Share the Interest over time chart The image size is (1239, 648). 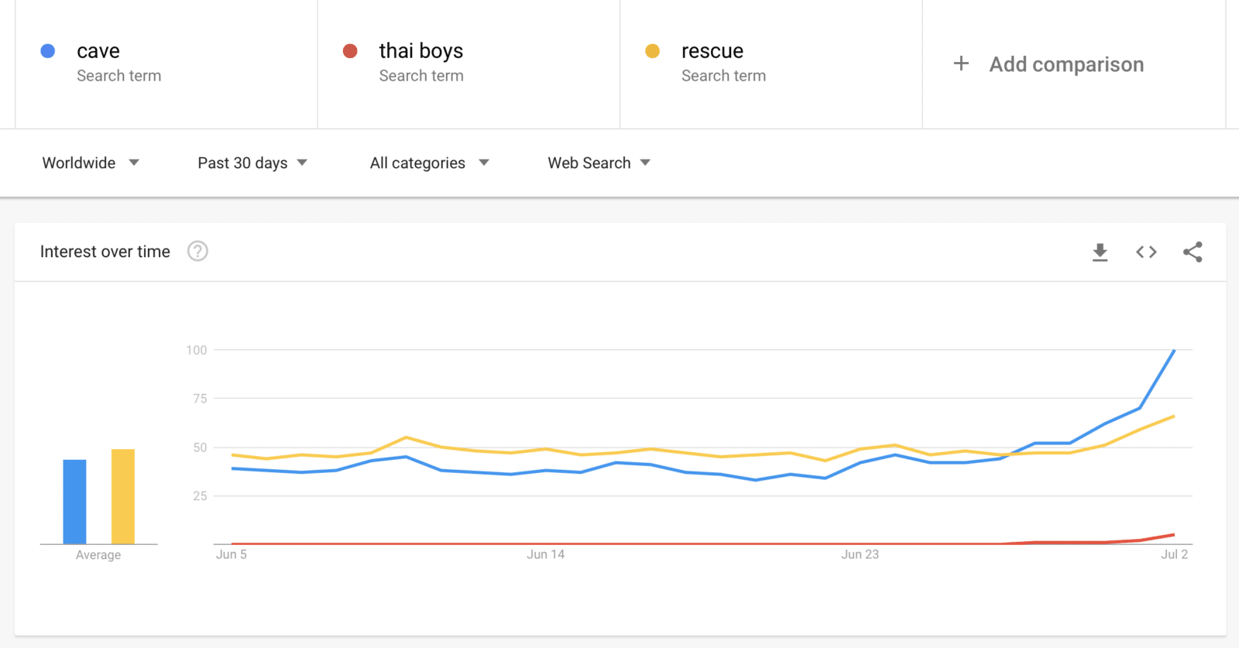tap(1193, 252)
